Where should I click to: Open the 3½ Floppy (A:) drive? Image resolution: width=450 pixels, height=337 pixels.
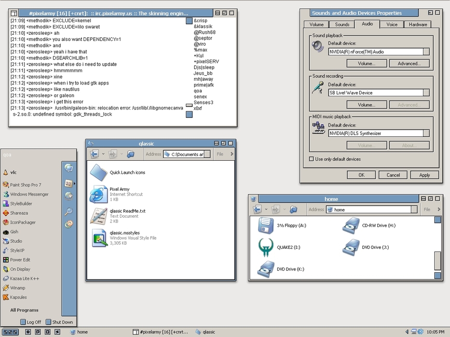282,226
